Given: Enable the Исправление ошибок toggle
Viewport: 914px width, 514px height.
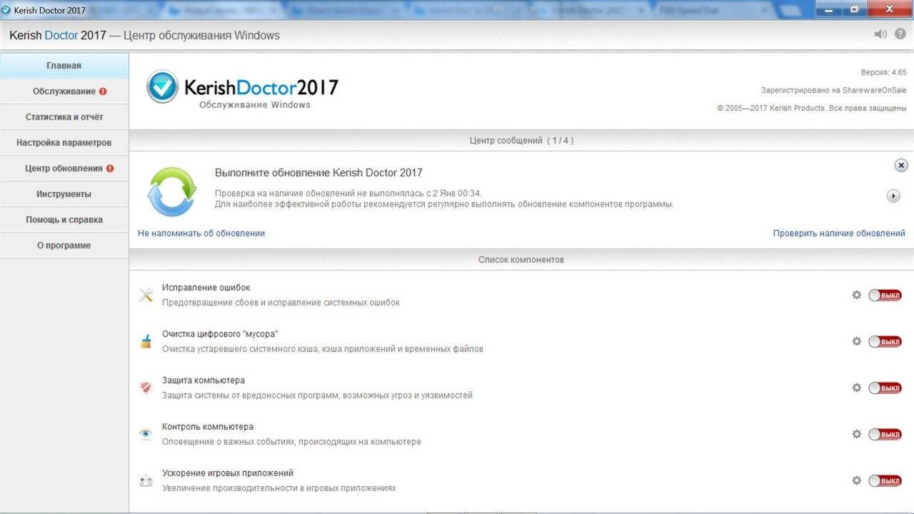Looking at the screenshot, I should pos(885,296).
